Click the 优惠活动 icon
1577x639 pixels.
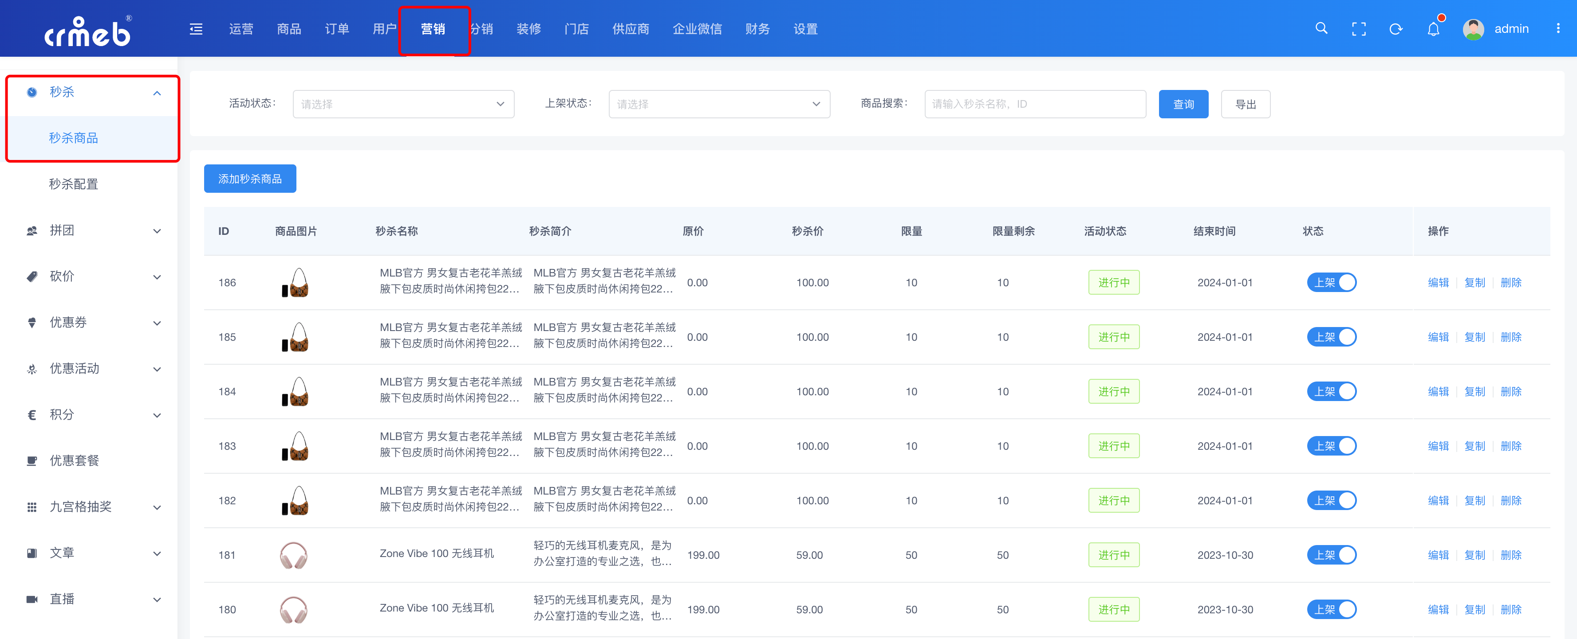pos(32,369)
